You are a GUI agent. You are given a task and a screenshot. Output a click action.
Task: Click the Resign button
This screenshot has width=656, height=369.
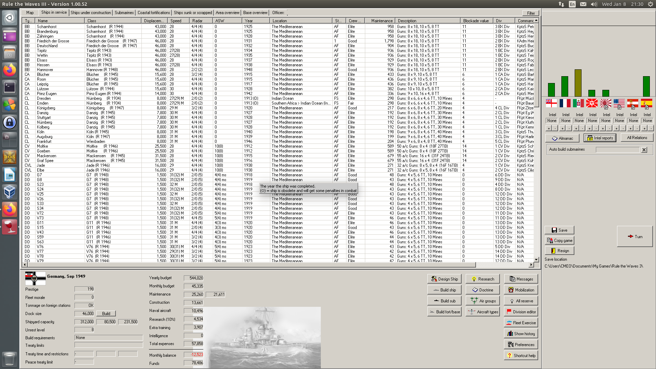coord(559,250)
